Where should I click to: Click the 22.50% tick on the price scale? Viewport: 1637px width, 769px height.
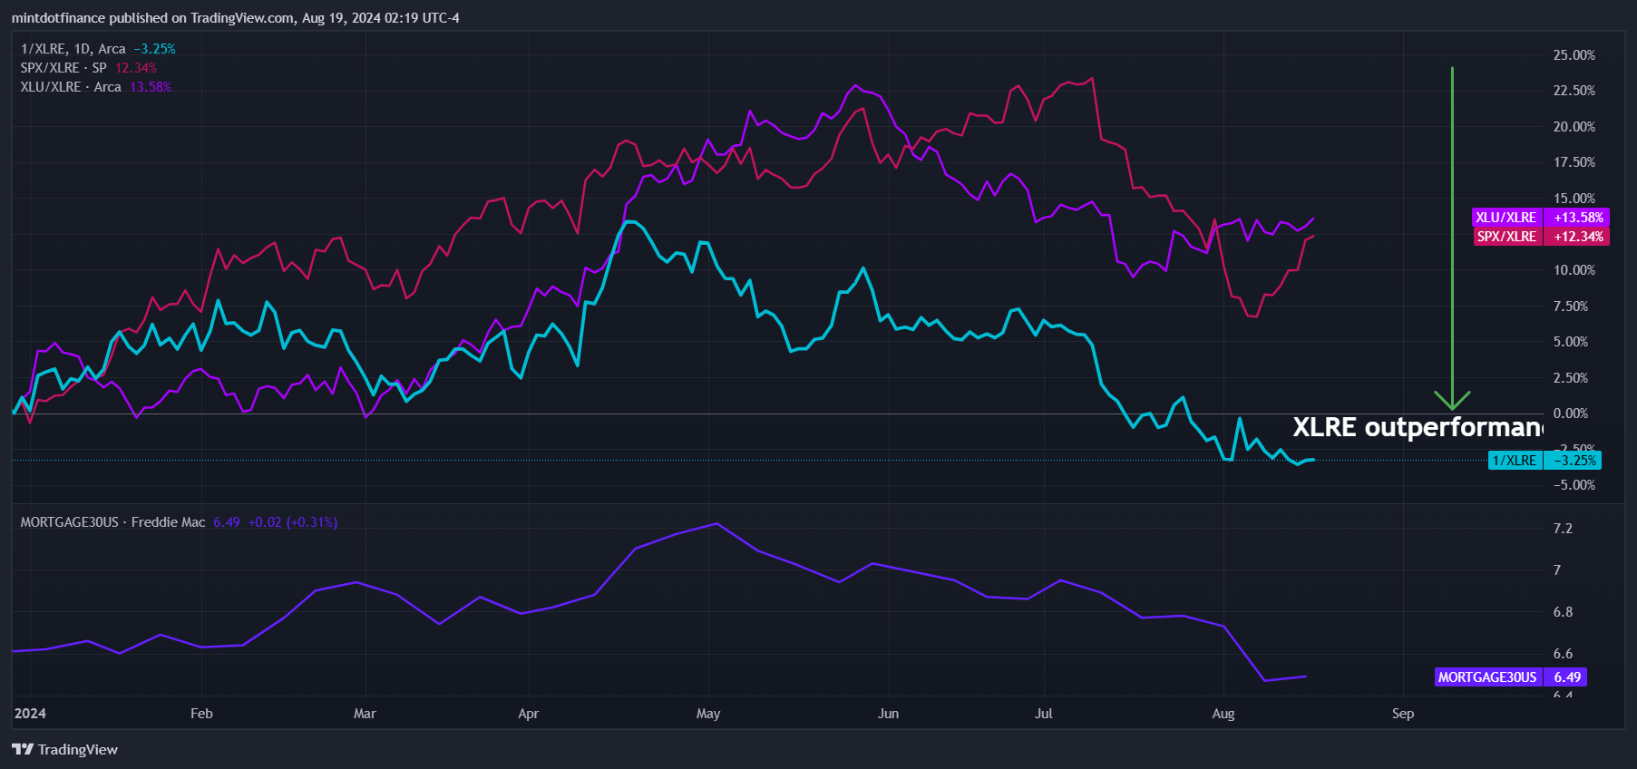(x=1574, y=91)
